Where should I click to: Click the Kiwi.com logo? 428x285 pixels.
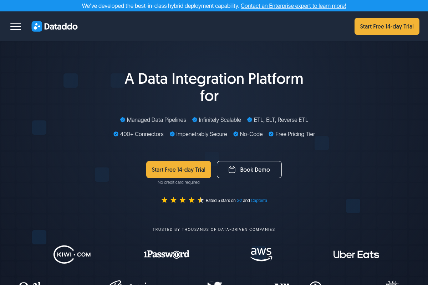[x=72, y=254]
